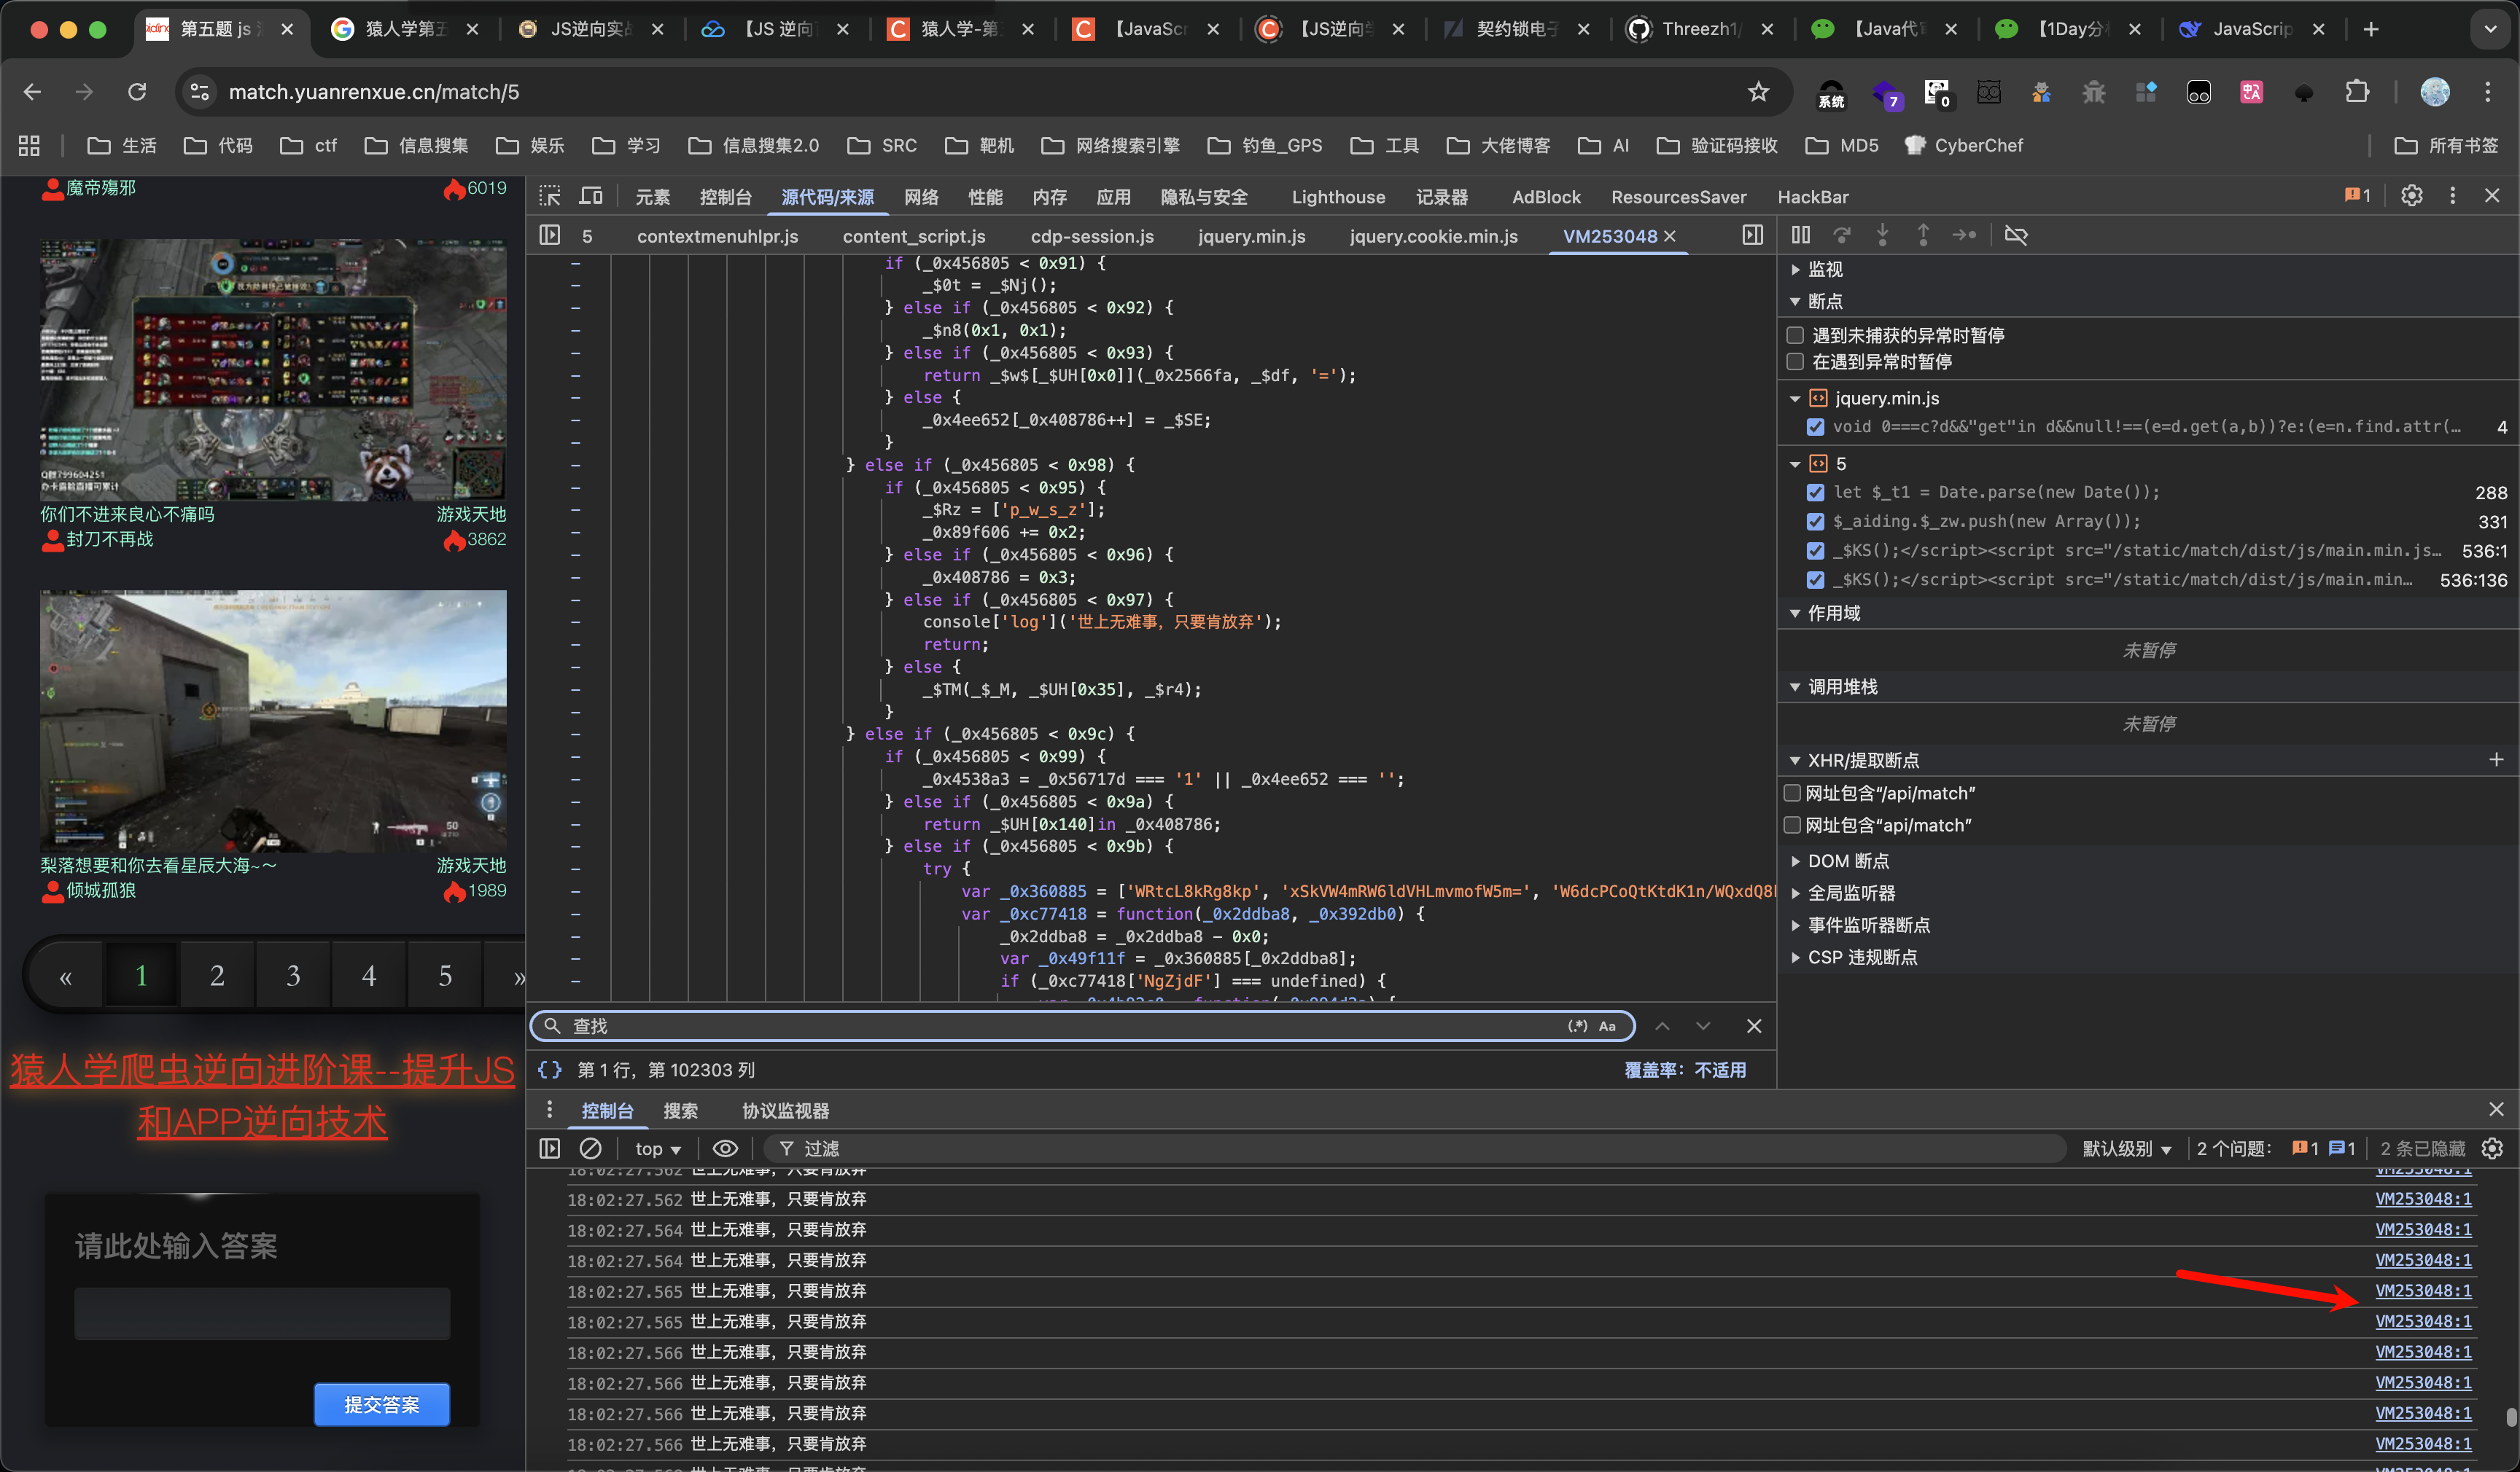This screenshot has height=1472, width=2520.
Task: Click the answer input field
Action: 262,1313
